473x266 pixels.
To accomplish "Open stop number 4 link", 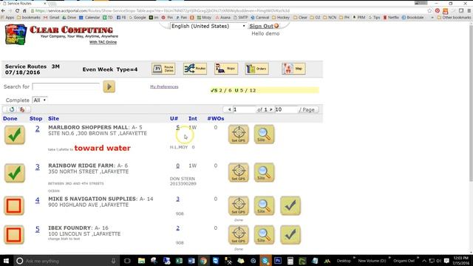I will pos(38,200).
